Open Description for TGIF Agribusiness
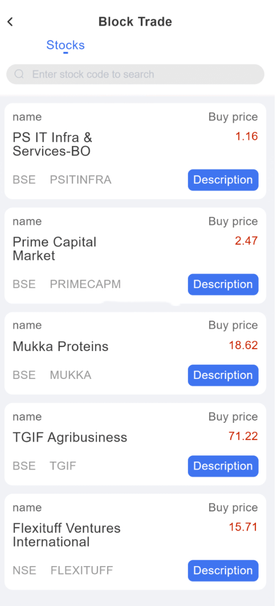Viewport: 277px width, 606px height. [x=223, y=466]
